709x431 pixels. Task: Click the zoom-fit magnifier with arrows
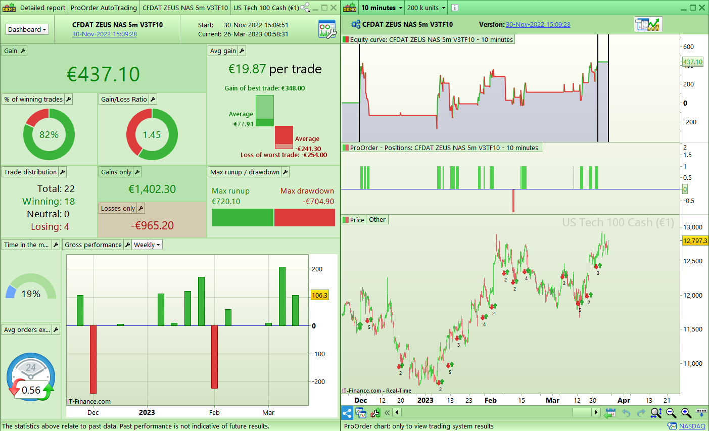(x=656, y=413)
